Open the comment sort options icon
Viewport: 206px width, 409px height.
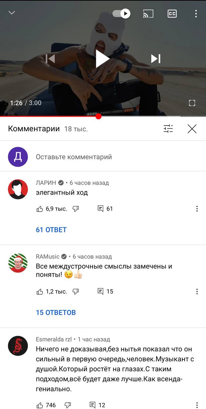[x=168, y=129]
